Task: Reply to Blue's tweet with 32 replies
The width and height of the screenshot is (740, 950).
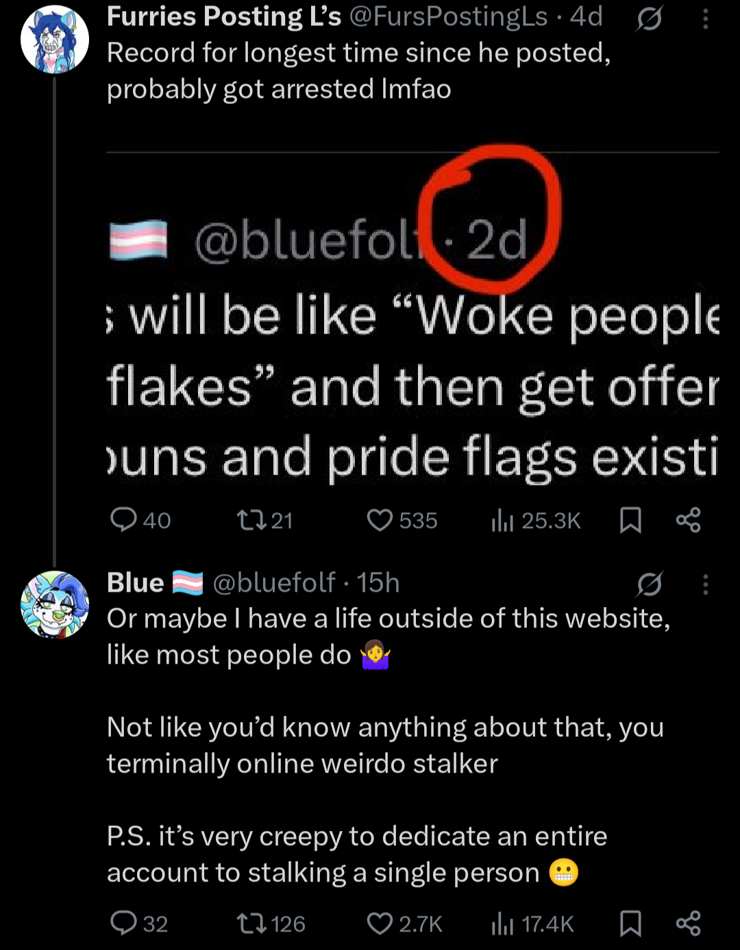Action: 139,924
